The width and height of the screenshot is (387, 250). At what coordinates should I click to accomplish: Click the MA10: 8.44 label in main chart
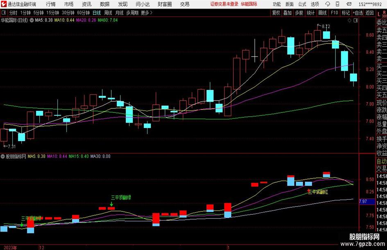tap(64, 20)
